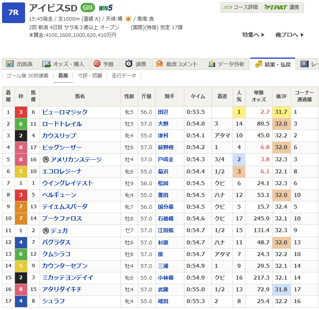Open horse シュラフ
This screenshot has width=319, height=310.
53,301
